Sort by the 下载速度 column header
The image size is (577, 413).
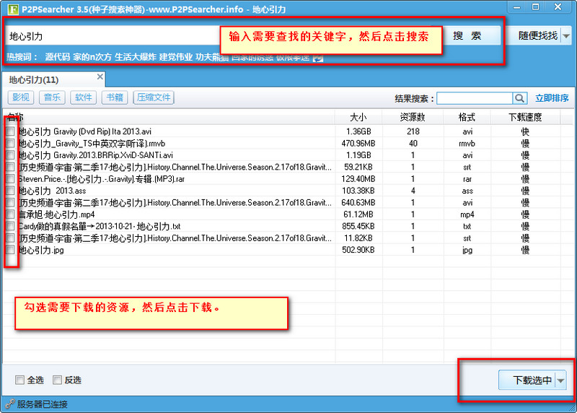(x=525, y=117)
